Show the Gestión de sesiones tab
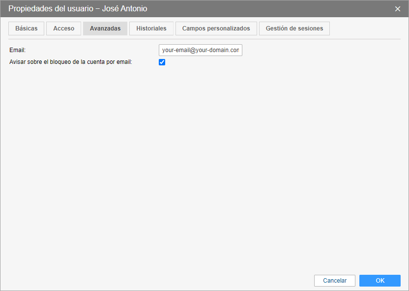Screen dimensions: 409x291 (x=294, y=29)
